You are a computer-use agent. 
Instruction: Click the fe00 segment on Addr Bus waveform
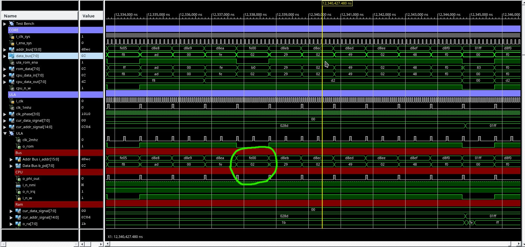point(252,158)
